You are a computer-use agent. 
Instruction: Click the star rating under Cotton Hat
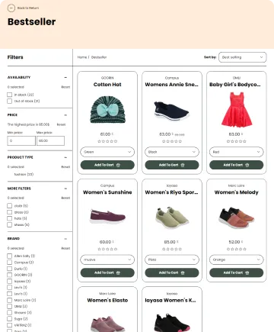(107, 141)
